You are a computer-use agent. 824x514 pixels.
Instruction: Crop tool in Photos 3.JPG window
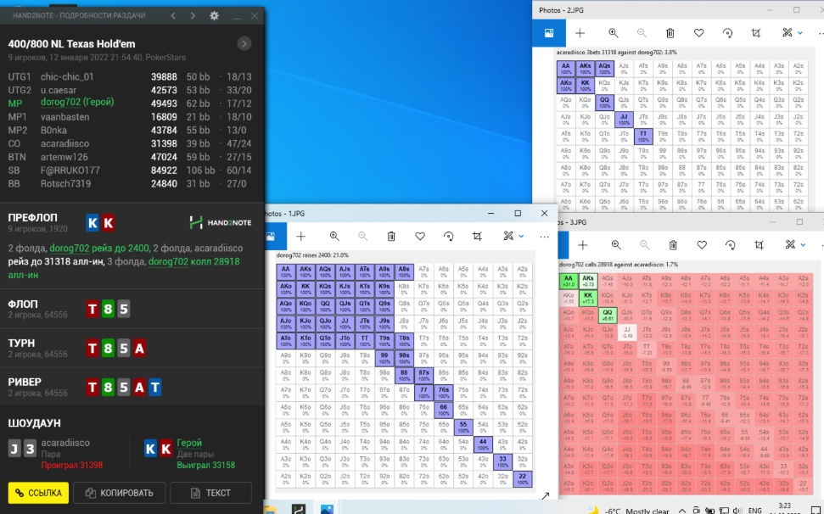pyautogui.click(x=759, y=245)
